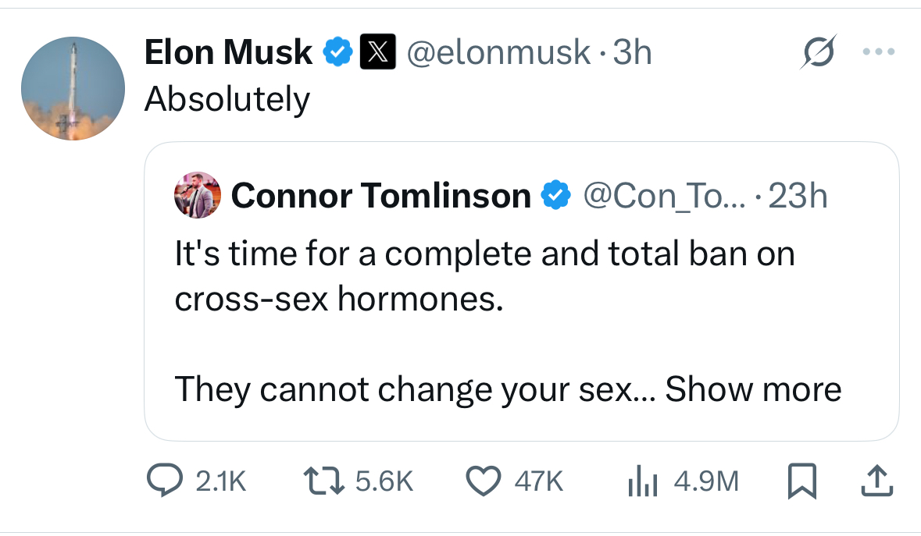Like the tweet with the heart icon
Image resolution: width=921 pixels, height=536 pixels.
[x=483, y=481]
